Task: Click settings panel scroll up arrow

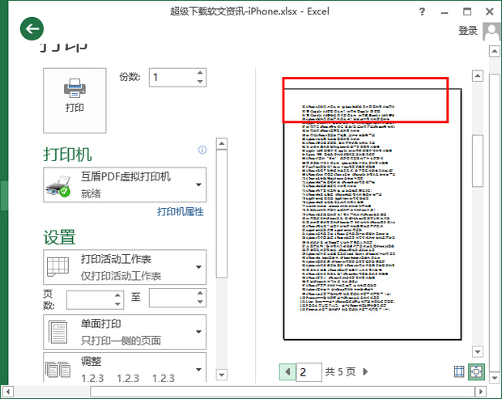Action: [222, 144]
